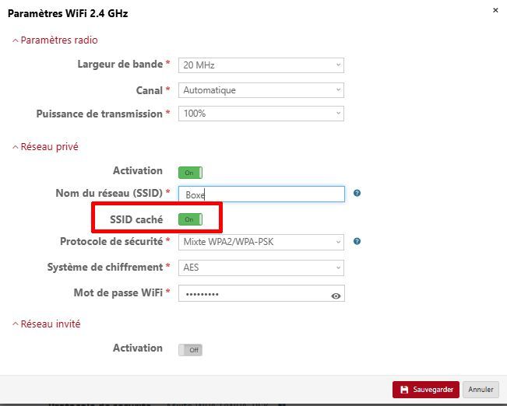The height and width of the screenshot is (406, 507).
Task: Click the Puissance de transmission label
Action: click(x=99, y=114)
